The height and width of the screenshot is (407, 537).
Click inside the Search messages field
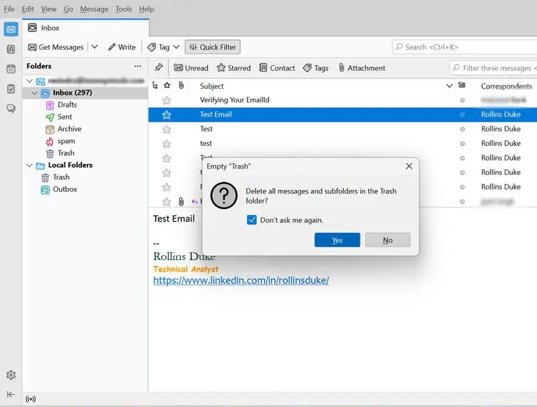463,47
